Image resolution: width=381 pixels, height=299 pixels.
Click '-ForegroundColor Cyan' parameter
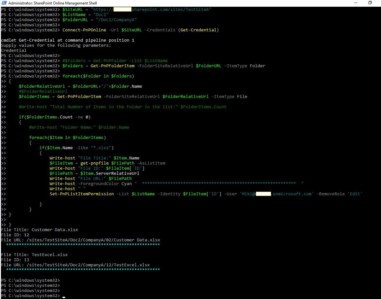pos(105,183)
